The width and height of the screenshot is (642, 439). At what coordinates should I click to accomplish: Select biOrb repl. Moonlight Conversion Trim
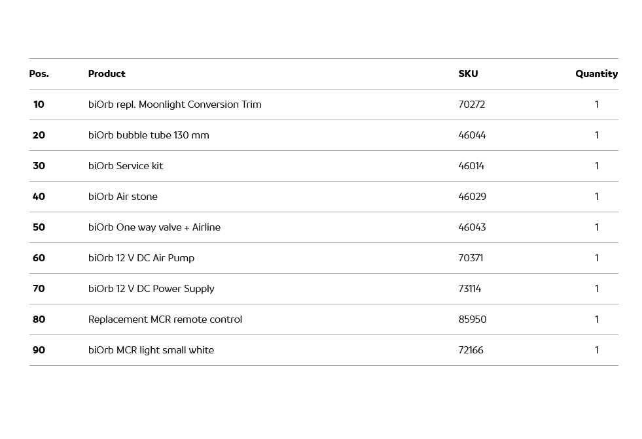pyautogui.click(x=175, y=105)
